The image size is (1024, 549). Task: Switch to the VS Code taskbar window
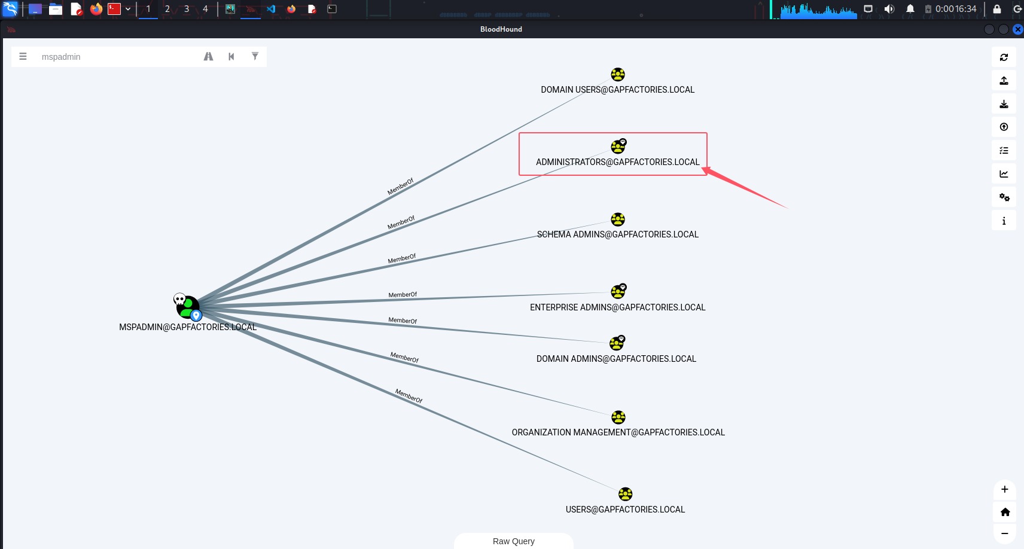271,9
